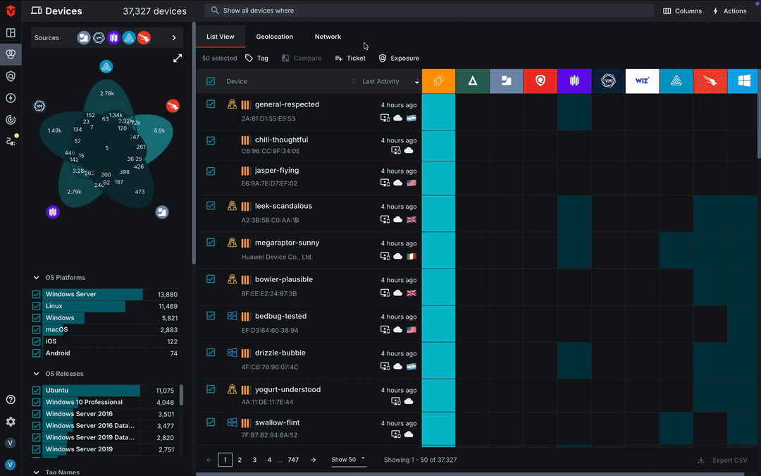
Task: Collapse the OS Platforms section
Action: [37, 278]
